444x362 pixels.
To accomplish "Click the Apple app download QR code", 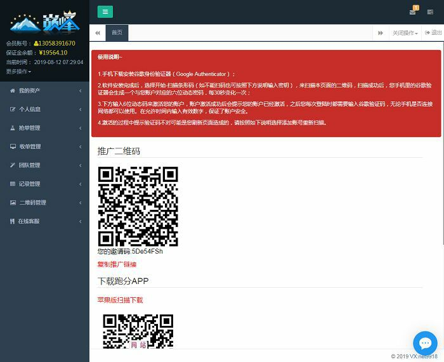I will [x=138, y=332].
